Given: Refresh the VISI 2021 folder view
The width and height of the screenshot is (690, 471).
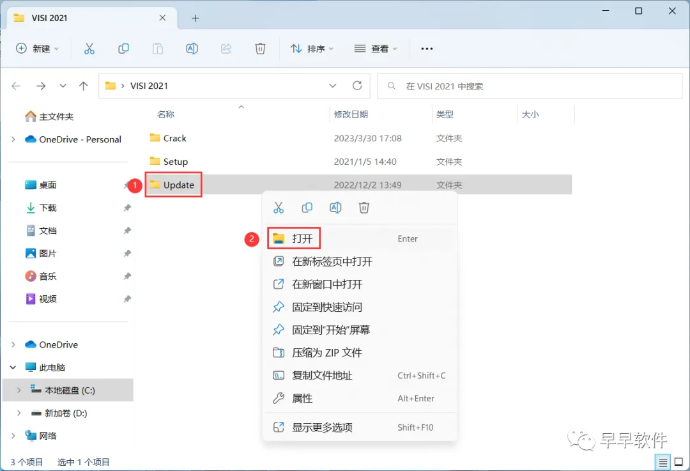Looking at the screenshot, I should click(357, 86).
